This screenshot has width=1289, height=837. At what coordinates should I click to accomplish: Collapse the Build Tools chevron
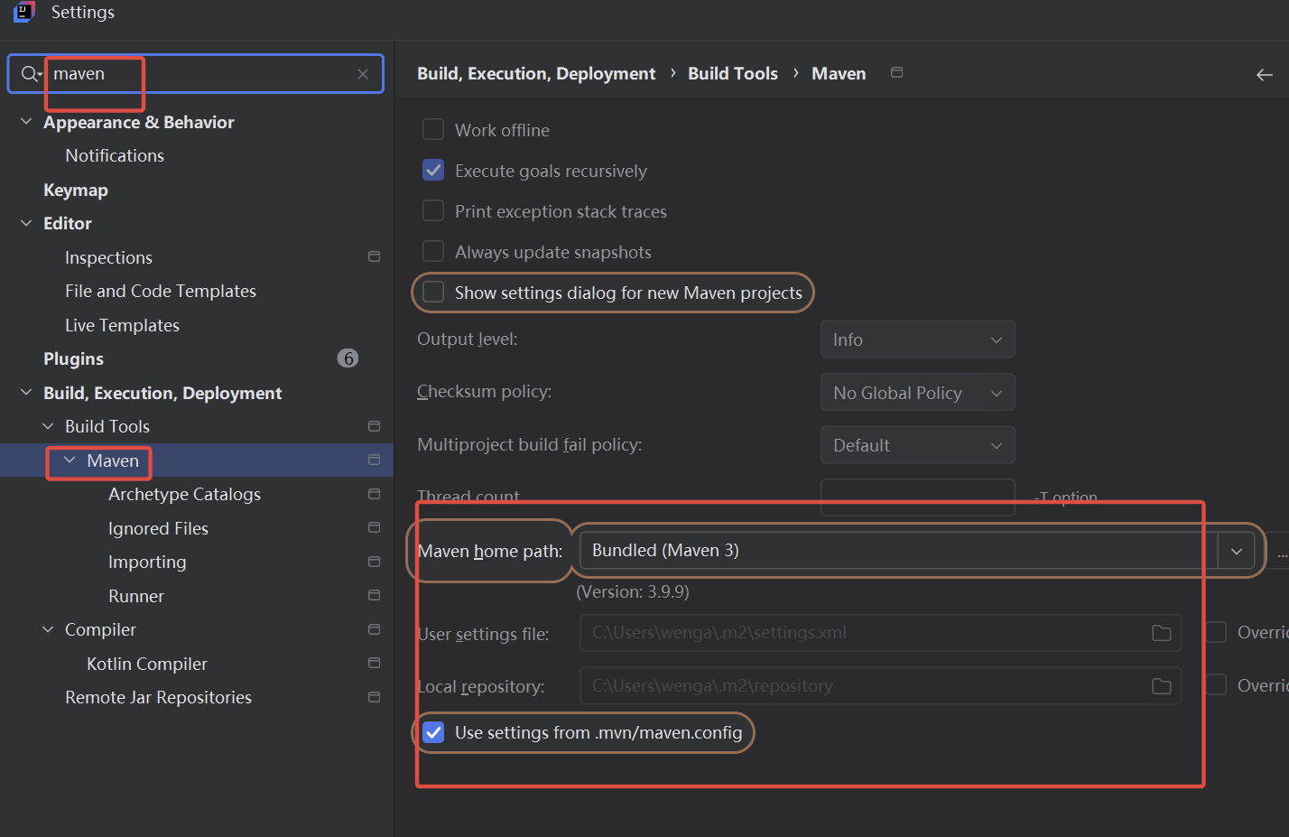point(48,426)
